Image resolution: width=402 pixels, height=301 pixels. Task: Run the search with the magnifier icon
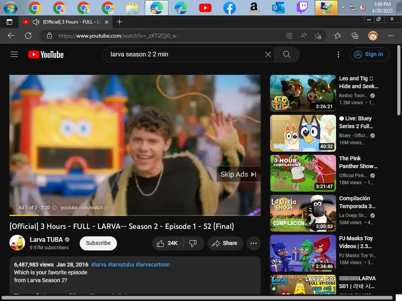point(287,54)
